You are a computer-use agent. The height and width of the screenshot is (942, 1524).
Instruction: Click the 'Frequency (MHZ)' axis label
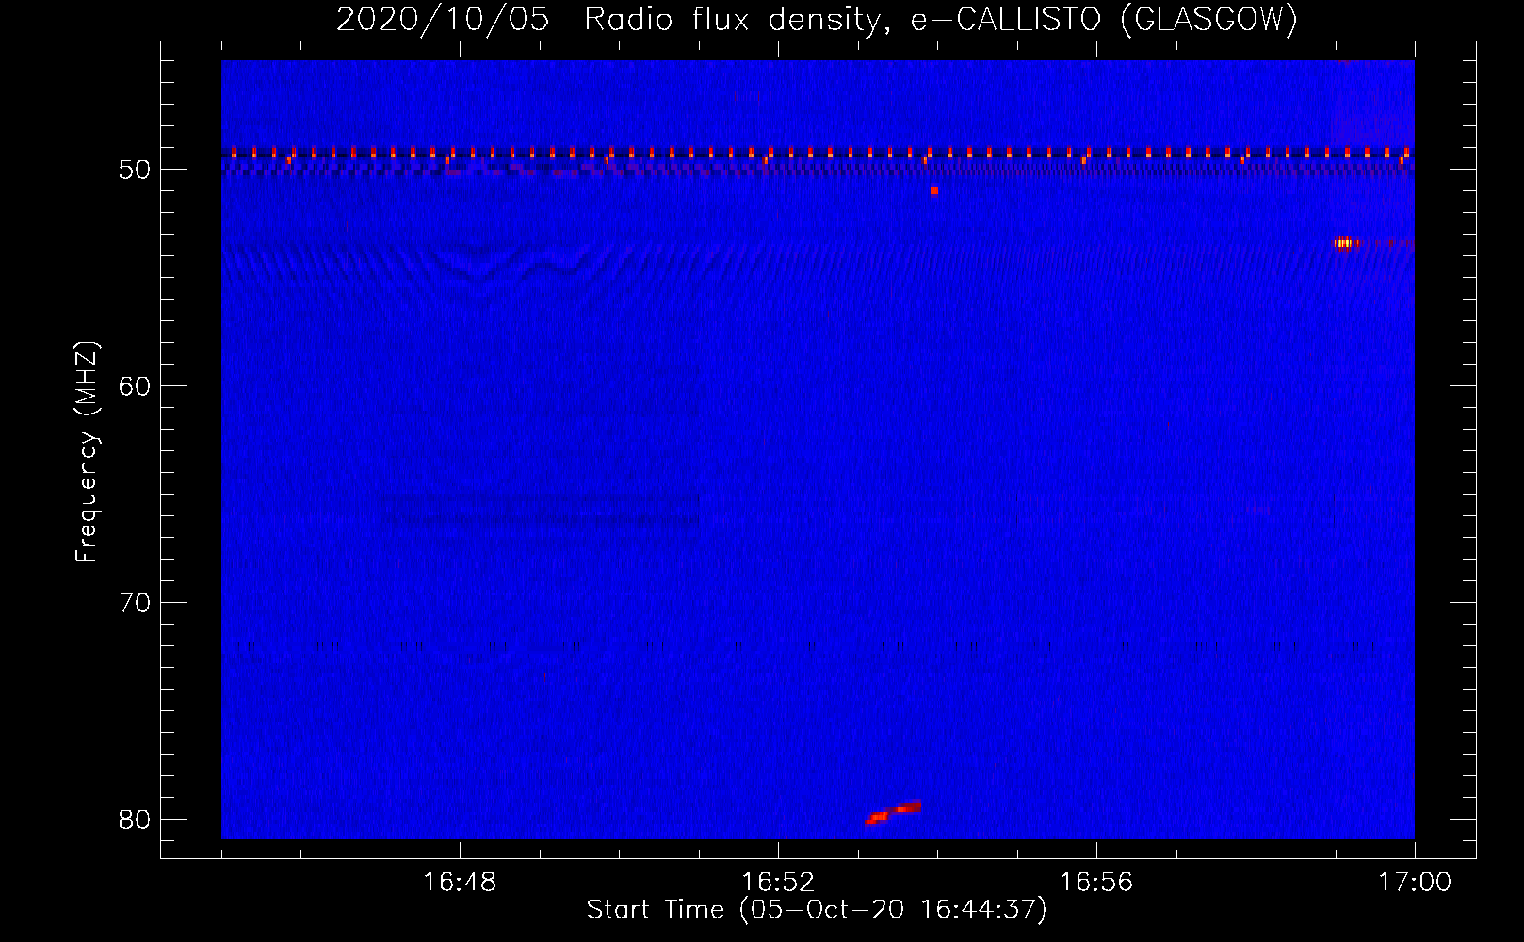(87, 452)
